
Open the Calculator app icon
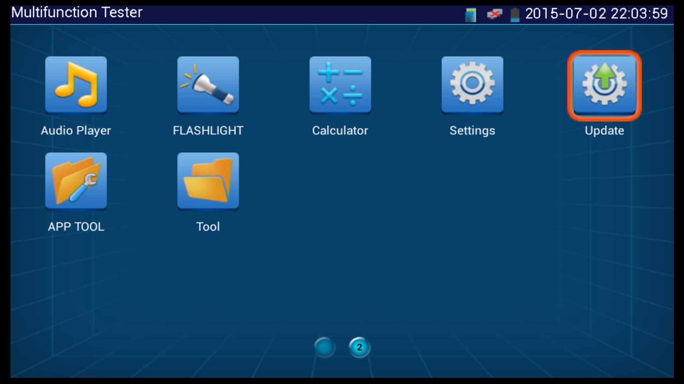point(340,85)
